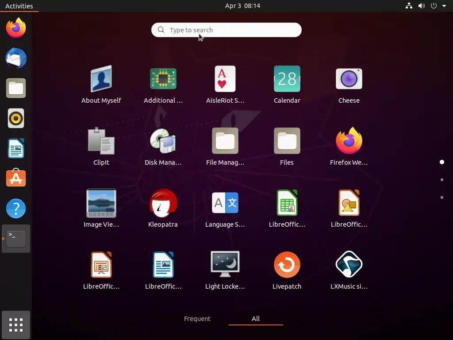Open Ubuntu Software from the dock
453x340 pixels.
pos(16,178)
